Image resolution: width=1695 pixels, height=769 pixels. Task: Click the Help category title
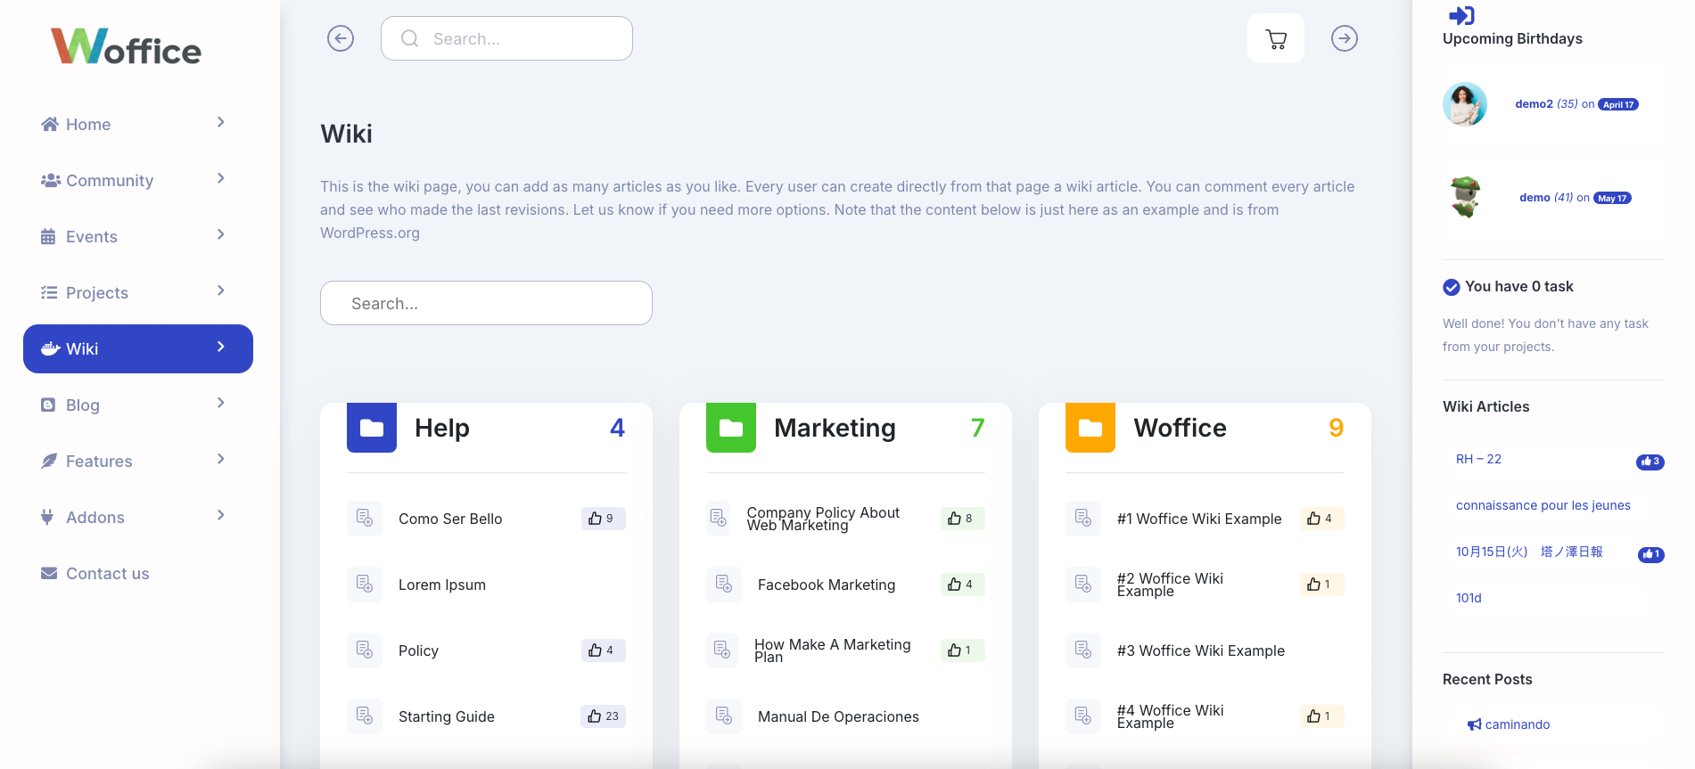(442, 428)
